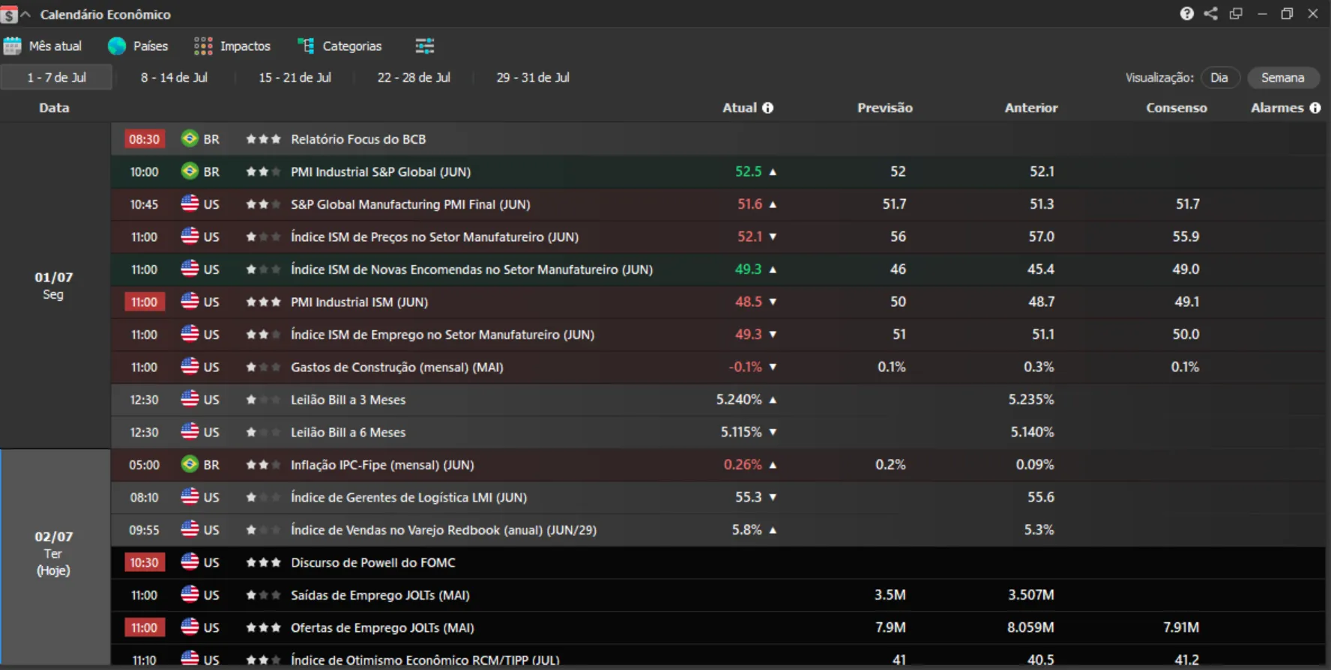Open Índice ISM de Emprego no Setor Manufatureiro
Screen dimensions: 1331x670
click(x=443, y=335)
